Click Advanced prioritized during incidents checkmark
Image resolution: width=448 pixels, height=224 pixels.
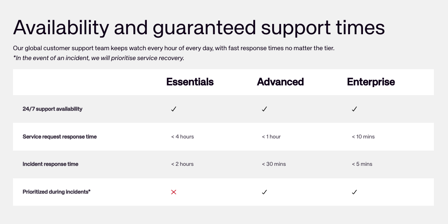[x=264, y=192]
